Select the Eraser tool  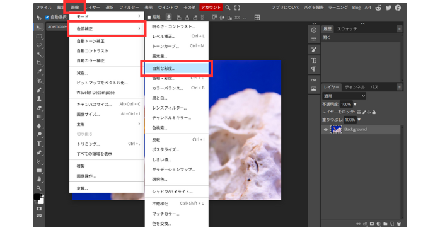[39, 108]
